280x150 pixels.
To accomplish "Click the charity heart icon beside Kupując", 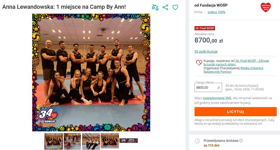I will (x=199, y=62).
